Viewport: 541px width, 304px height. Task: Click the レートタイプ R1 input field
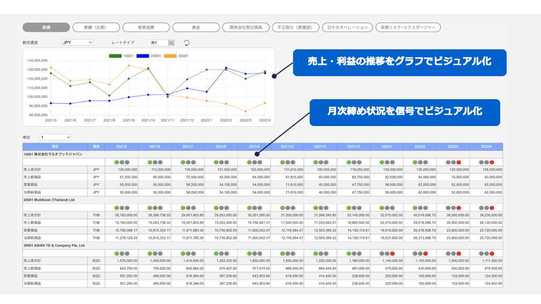click(158, 43)
